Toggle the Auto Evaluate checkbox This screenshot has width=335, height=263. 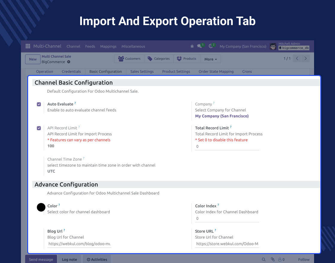(39, 104)
